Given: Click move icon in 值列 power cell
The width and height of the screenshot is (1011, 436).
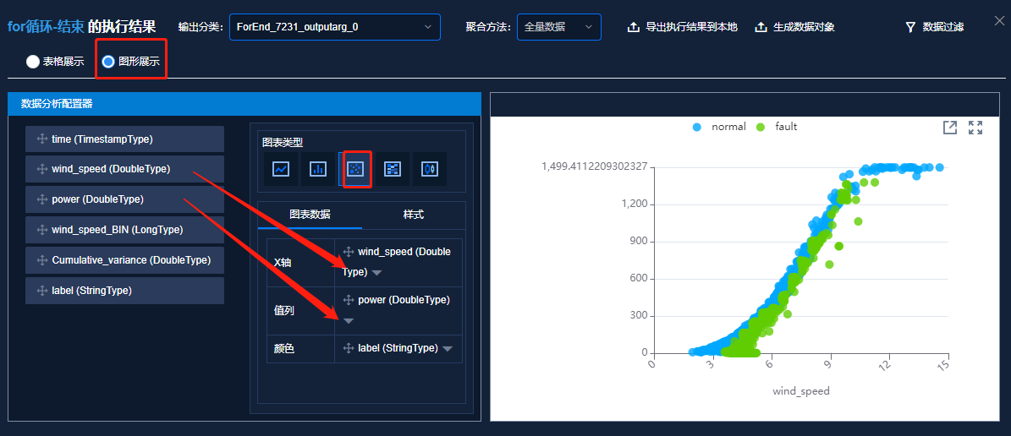Looking at the screenshot, I should [349, 300].
